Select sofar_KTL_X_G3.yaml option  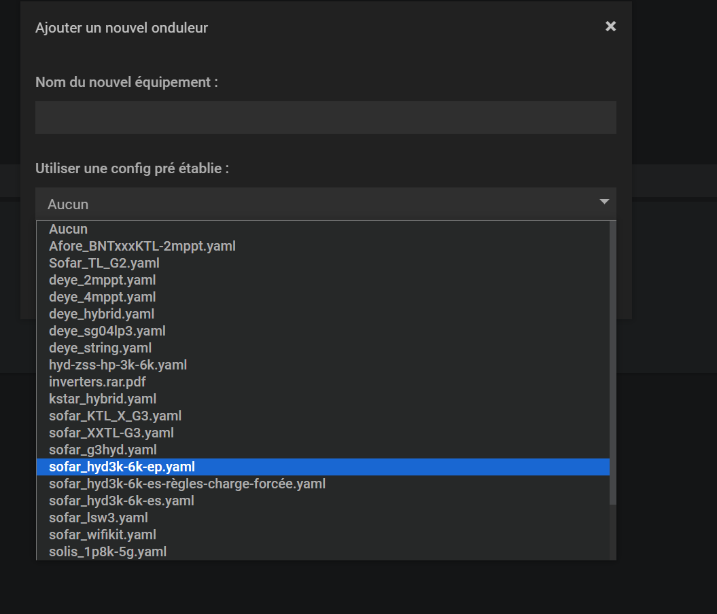coord(115,416)
